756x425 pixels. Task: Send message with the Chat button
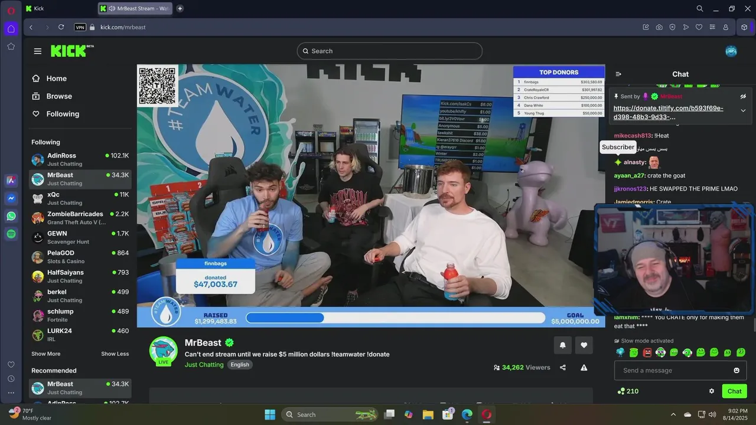[734, 391]
